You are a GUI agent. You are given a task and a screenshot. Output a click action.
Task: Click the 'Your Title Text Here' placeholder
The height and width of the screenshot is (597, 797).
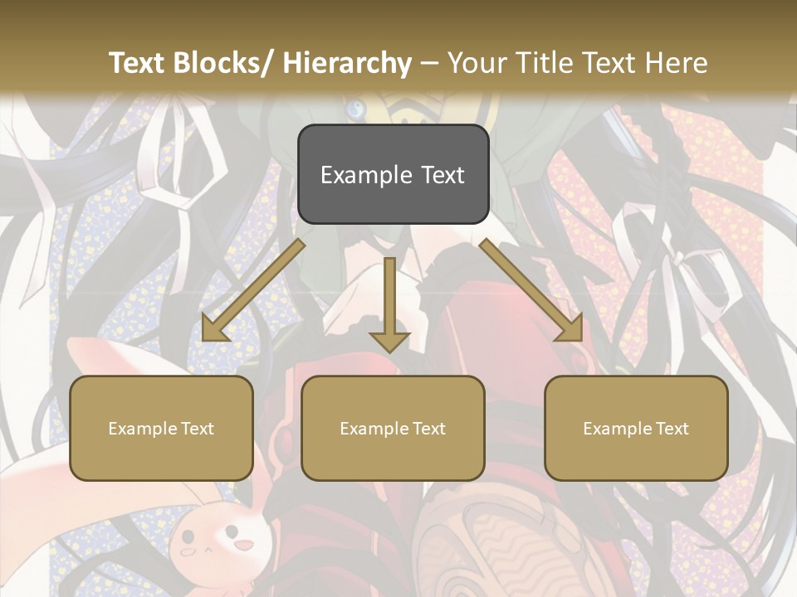[x=577, y=63]
